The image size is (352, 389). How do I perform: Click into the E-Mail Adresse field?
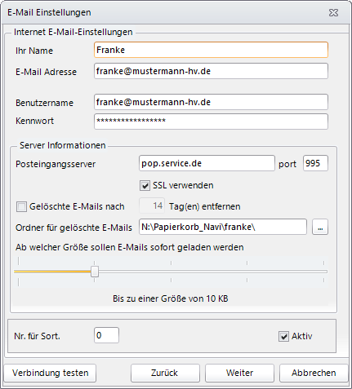(211, 71)
